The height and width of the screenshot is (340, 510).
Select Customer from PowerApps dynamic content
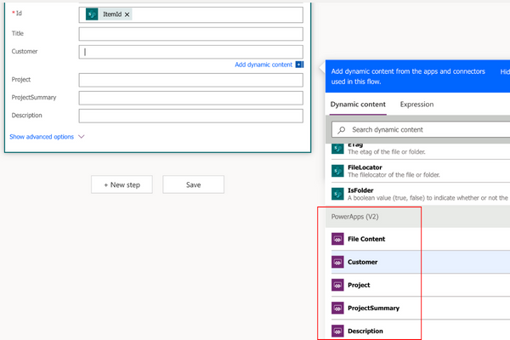point(421,262)
